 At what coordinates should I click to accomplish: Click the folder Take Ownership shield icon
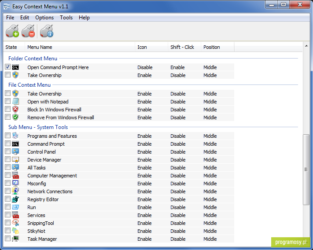(x=15, y=75)
